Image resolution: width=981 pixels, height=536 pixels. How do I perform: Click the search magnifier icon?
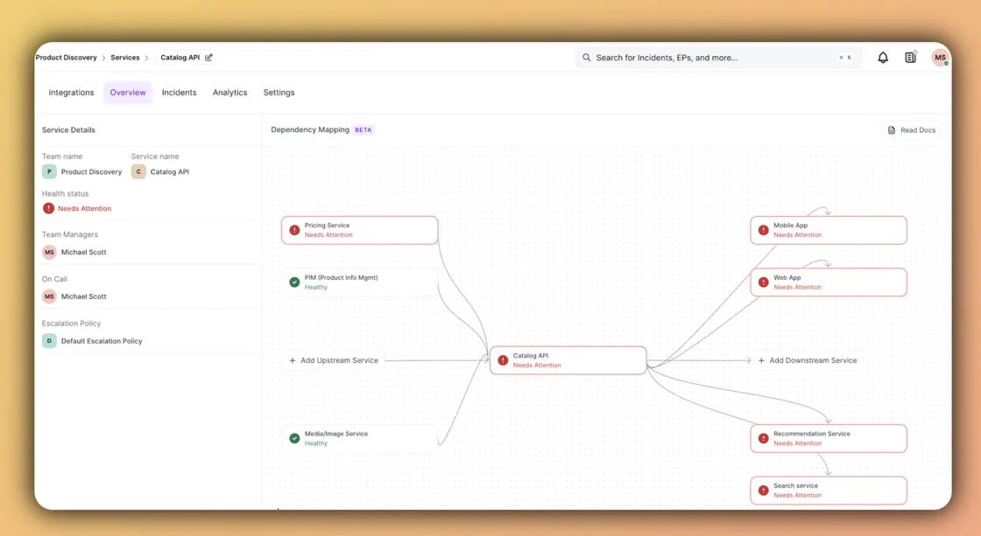(586, 58)
